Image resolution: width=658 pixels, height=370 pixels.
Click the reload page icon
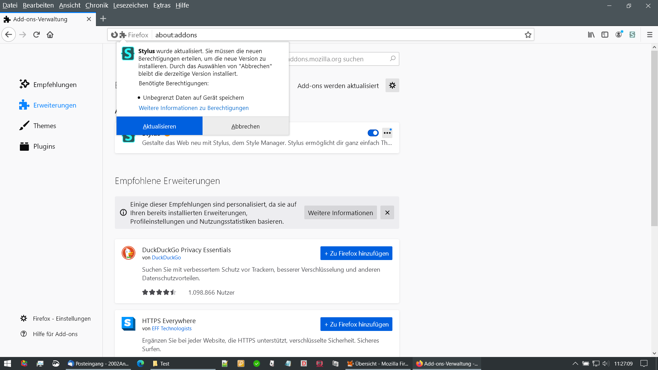[x=37, y=35]
